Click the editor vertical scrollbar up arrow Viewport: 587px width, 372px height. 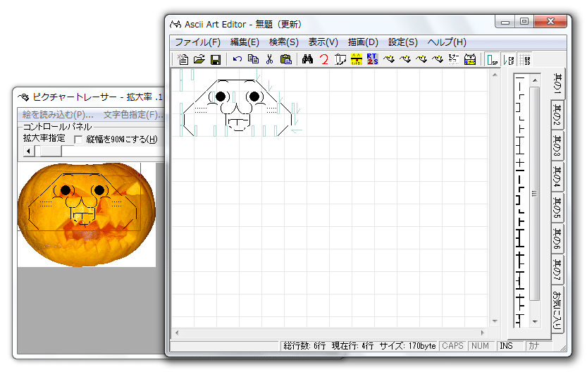click(495, 75)
